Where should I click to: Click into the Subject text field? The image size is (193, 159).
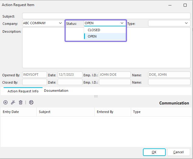point(106,16)
